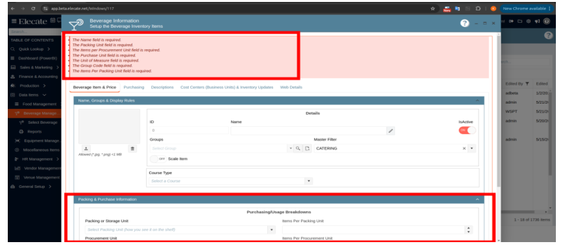Click the Edited By column filter icon
This screenshot has width=563, height=246.
(x=527, y=84)
